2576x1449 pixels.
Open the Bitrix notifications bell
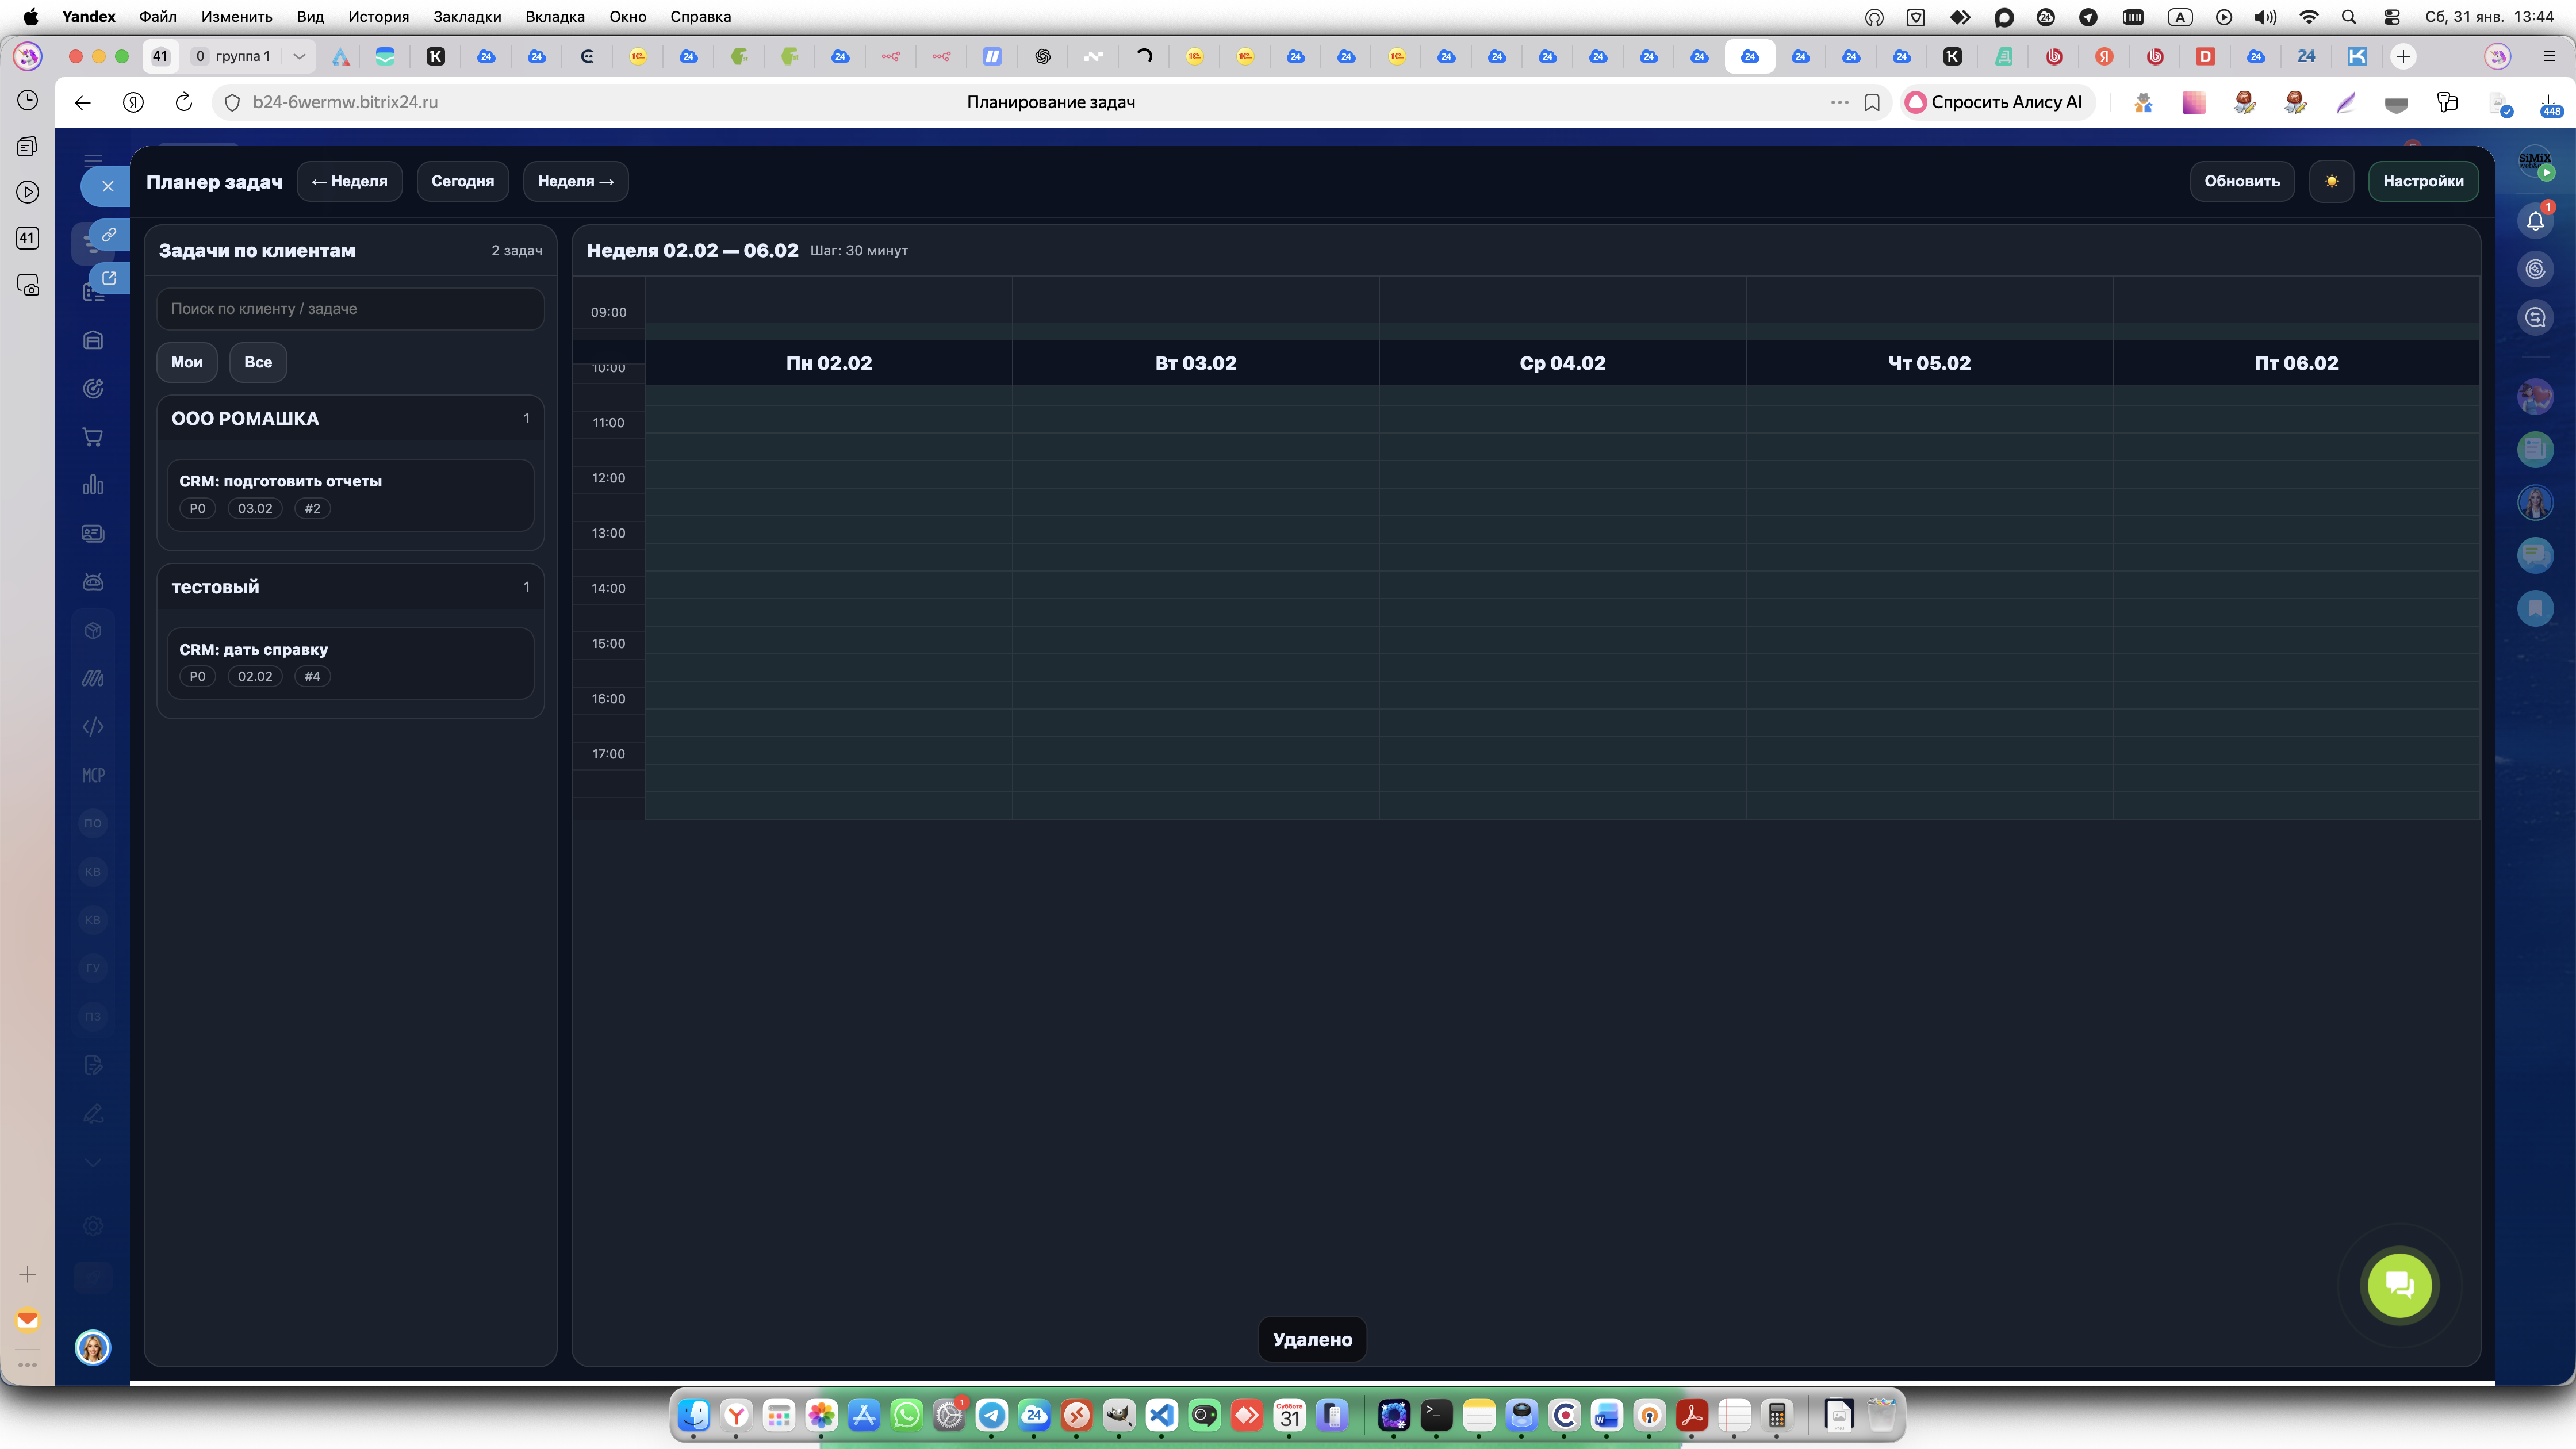(2535, 221)
